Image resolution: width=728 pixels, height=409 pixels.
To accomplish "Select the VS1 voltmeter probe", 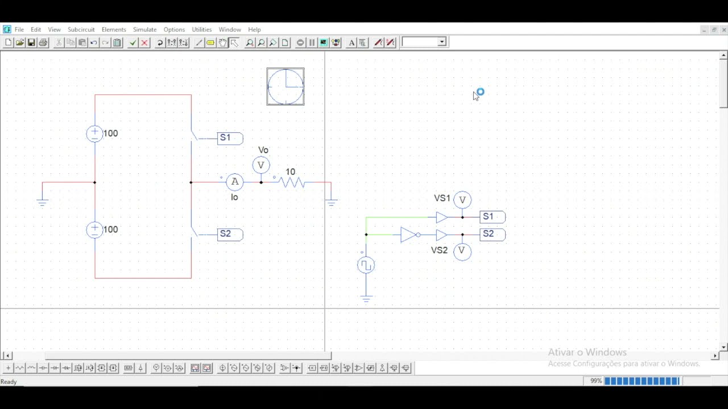I will tap(462, 199).
